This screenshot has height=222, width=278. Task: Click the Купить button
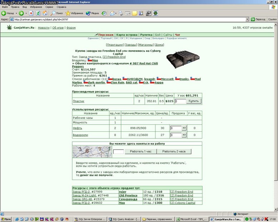[194, 101]
